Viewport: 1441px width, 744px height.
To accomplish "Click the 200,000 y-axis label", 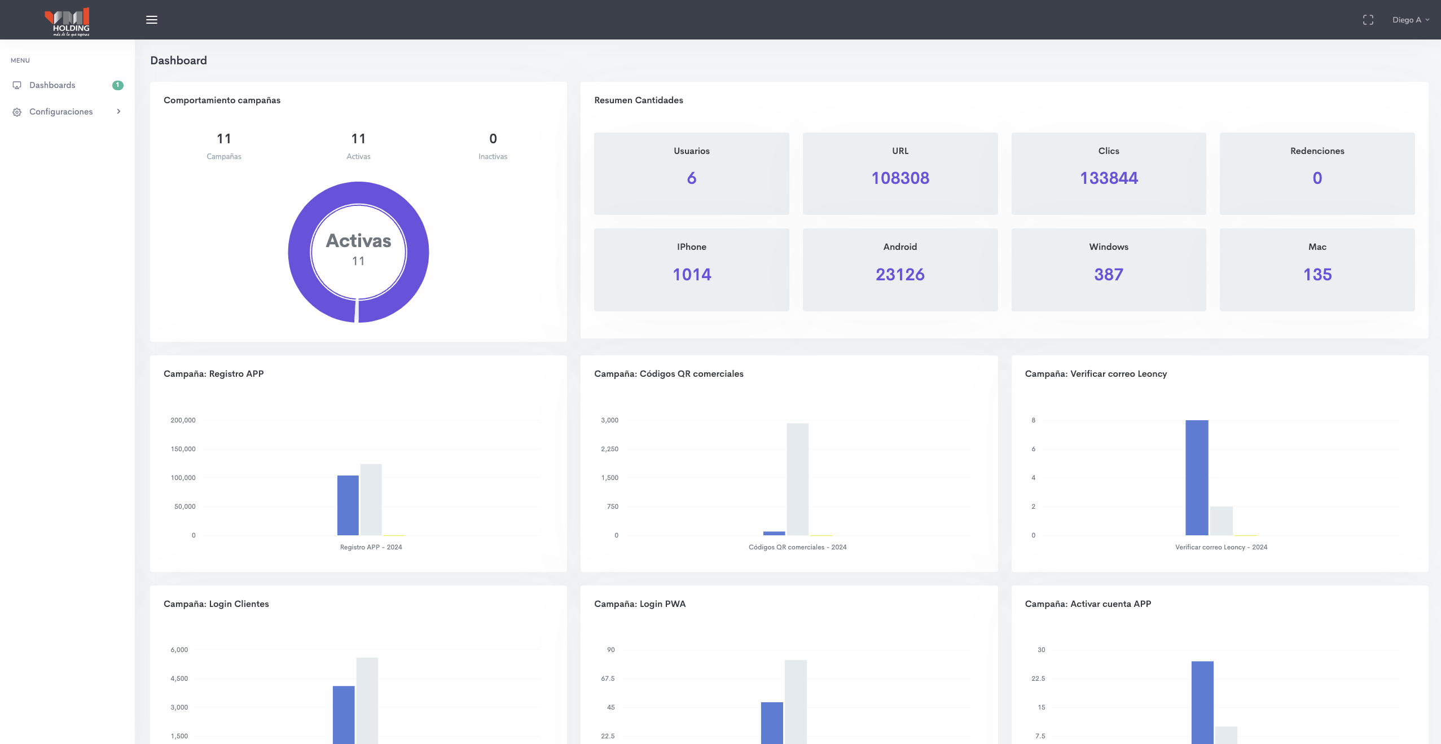I will point(183,420).
